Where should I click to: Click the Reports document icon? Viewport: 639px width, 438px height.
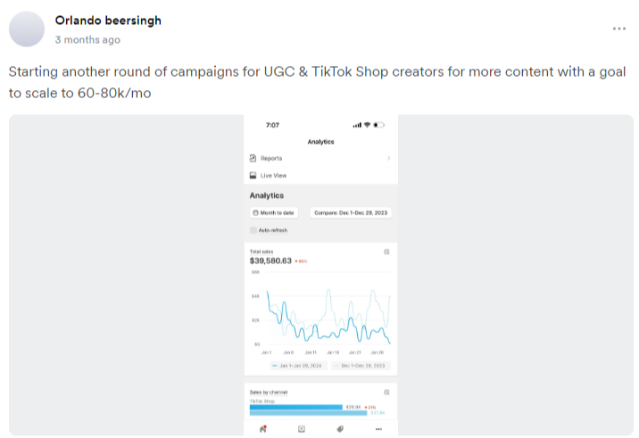[x=253, y=158]
